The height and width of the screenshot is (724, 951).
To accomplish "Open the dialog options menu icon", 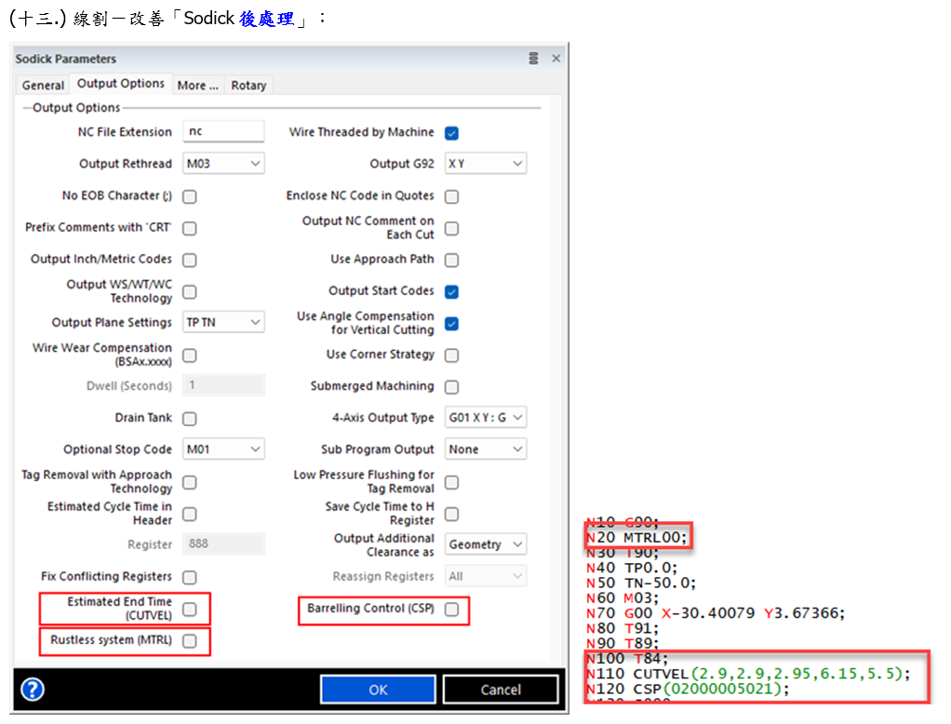I will [x=533, y=59].
